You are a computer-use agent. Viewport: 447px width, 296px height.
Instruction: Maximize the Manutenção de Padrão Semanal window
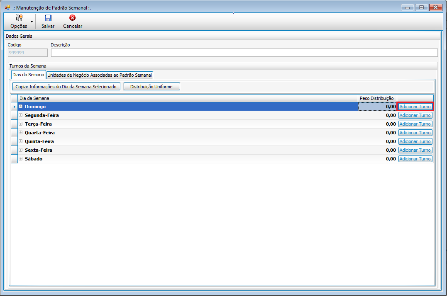421,7
